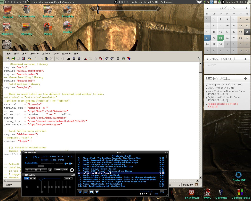Click the printer icon in the editor toolbar
This screenshot has width=251, height=201.
coord(29,59)
